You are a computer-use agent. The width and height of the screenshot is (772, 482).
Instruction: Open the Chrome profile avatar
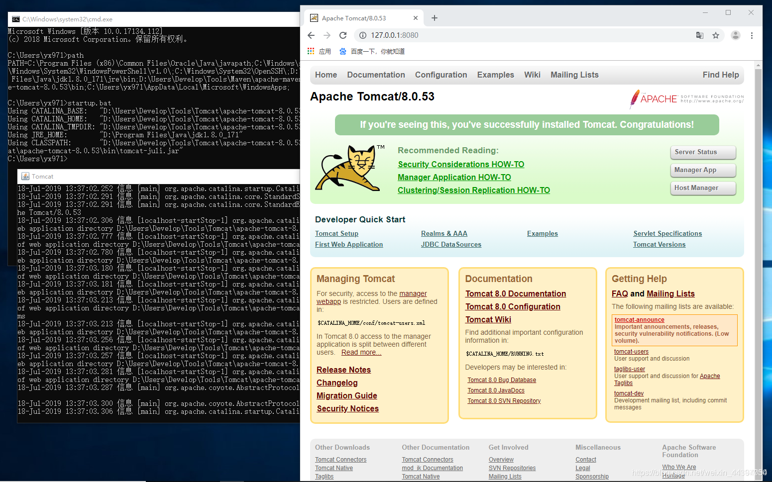[x=736, y=35]
